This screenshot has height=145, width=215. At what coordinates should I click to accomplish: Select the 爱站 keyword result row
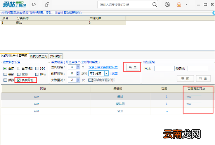[107, 96]
